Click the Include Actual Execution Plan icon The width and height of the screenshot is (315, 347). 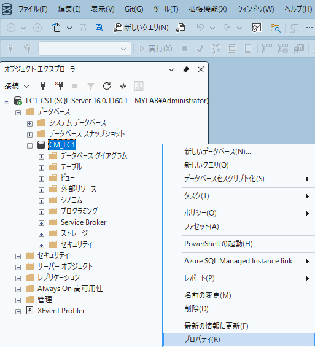[x=266, y=49]
